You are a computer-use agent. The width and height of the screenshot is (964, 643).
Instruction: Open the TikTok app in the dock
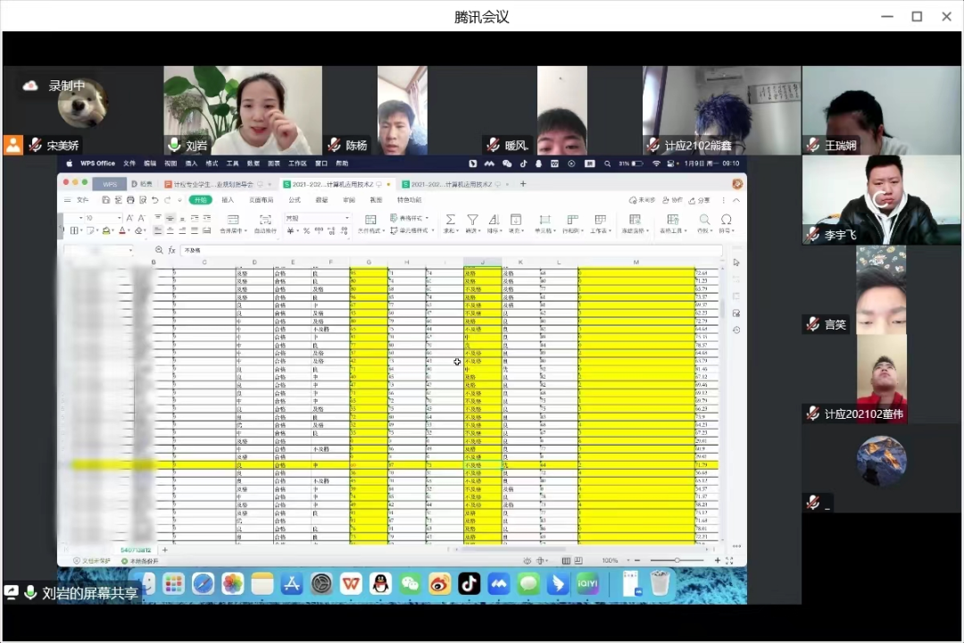point(470,584)
